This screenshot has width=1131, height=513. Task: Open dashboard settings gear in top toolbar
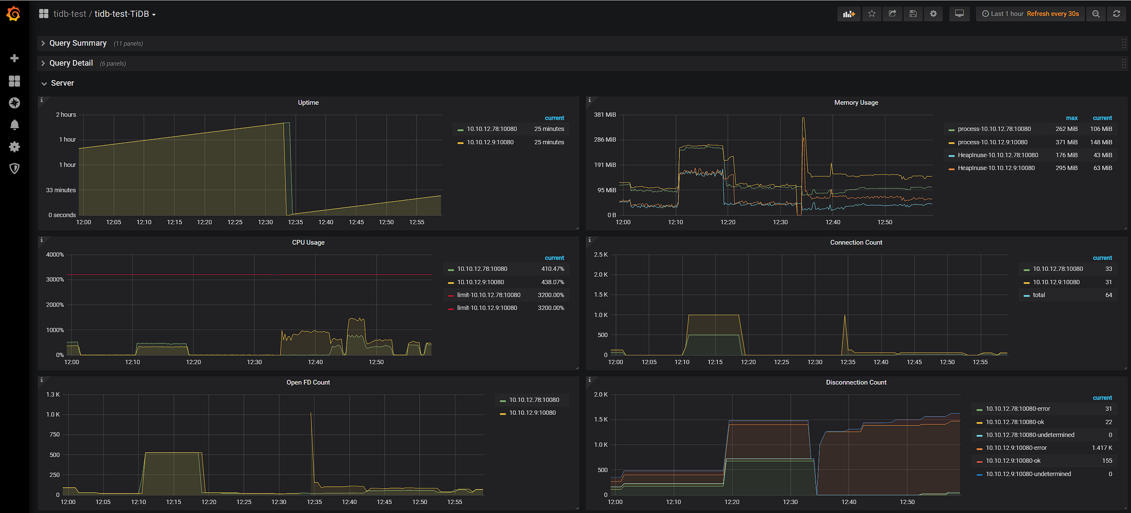tap(933, 14)
